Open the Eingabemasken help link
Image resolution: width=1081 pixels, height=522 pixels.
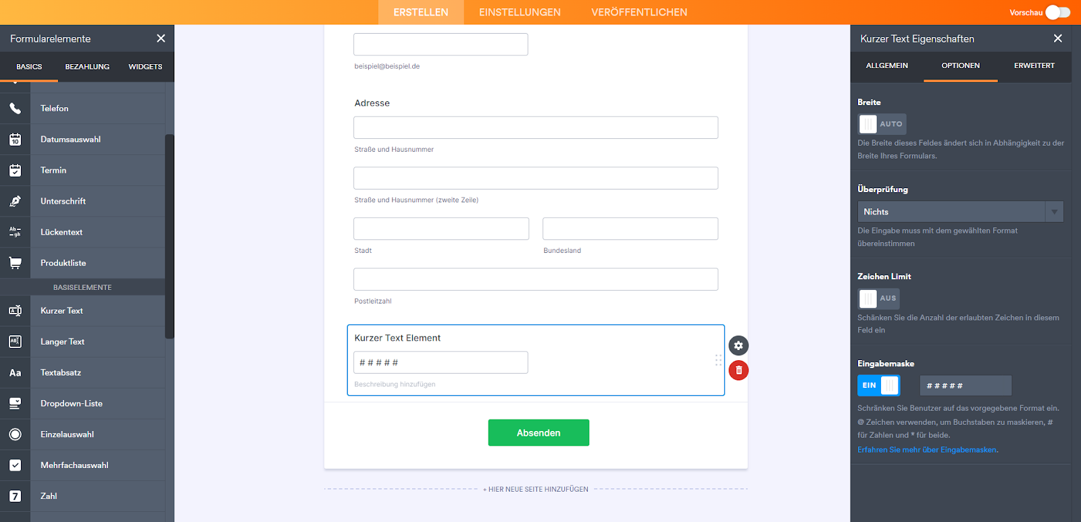(x=927, y=450)
